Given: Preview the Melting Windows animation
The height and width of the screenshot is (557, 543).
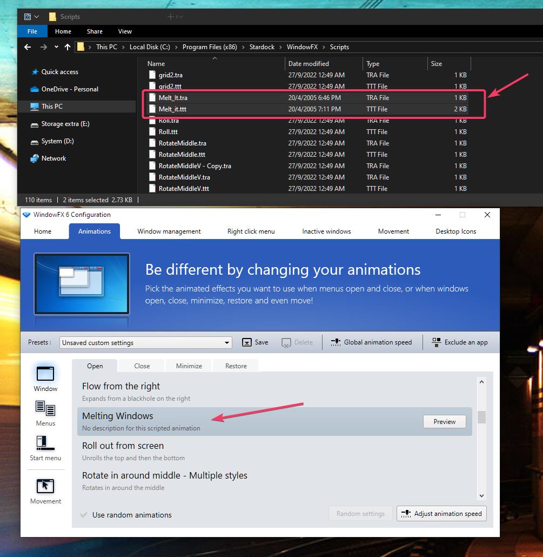Looking at the screenshot, I should pos(444,421).
